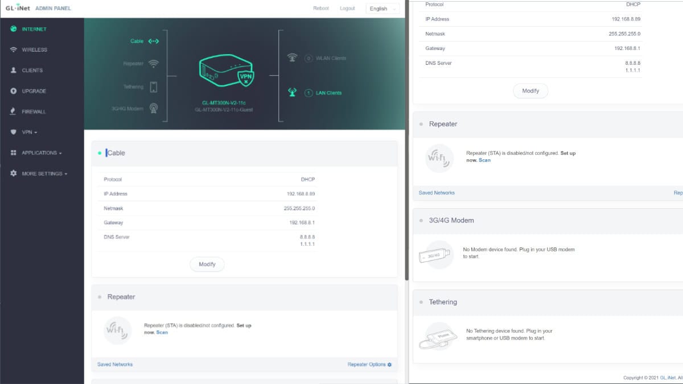Click Scan link in left Repeater card
Image resolution: width=683 pixels, height=384 pixels.
click(x=162, y=332)
